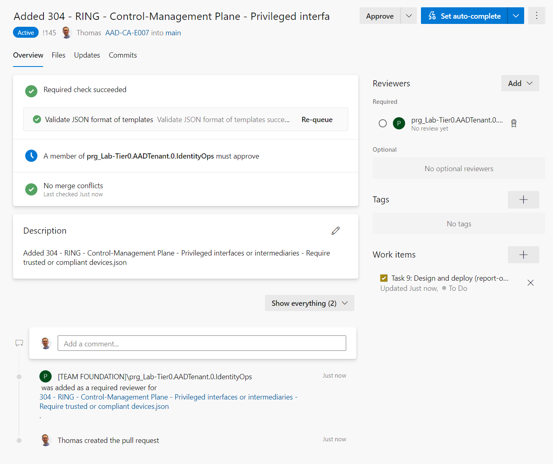Screen dimensions: 553x464
Task: Add a tag using the plus icon
Action: pyautogui.click(x=523, y=200)
